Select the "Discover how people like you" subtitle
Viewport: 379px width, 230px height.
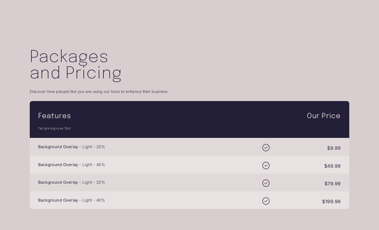[x=98, y=92]
